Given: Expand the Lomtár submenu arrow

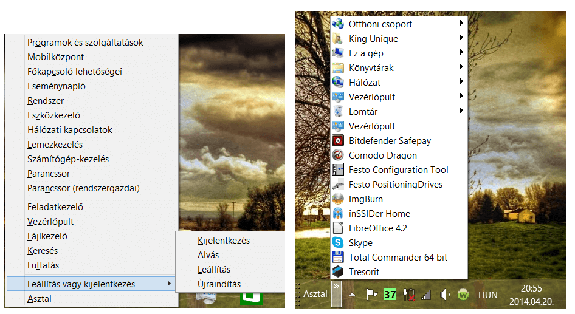Looking at the screenshot, I should (x=461, y=111).
